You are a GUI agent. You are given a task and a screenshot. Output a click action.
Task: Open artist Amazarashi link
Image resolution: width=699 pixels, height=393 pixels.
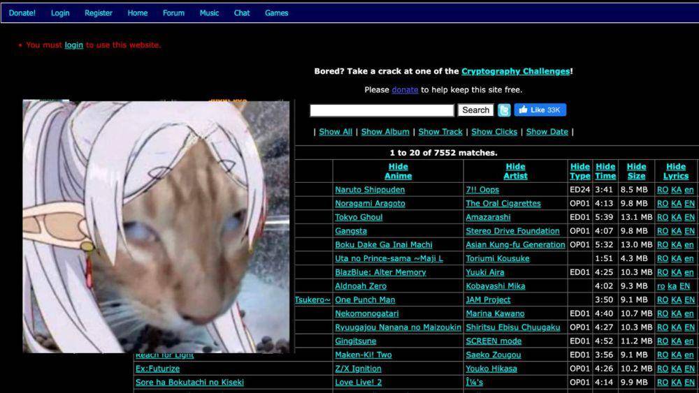coord(488,217)
